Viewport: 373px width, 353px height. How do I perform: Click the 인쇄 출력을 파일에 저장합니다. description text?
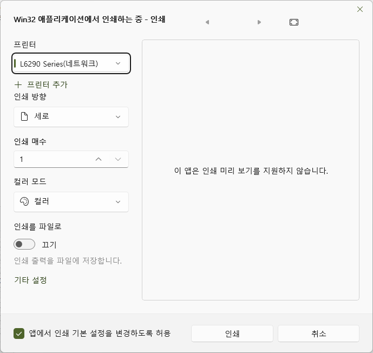(68, 260)
